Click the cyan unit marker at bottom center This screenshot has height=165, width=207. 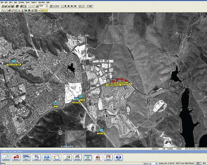(101, 130)
